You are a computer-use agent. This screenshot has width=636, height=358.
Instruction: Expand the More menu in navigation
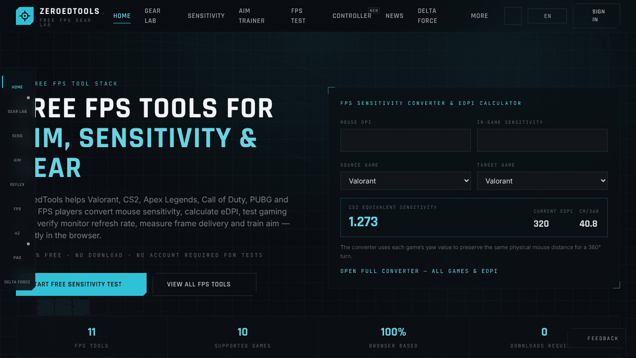tap(479, 16)
